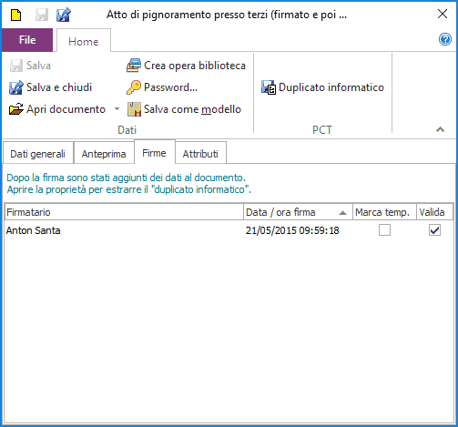Open the Dati generali tab
The width and height of the screenshot is (458, 427).
[38, 154]
